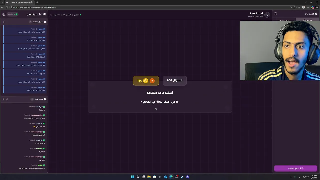Click the 3 players status indicator
Image resolution: width=320 pixels, height=180 pixels.
(x=77, y=15)
